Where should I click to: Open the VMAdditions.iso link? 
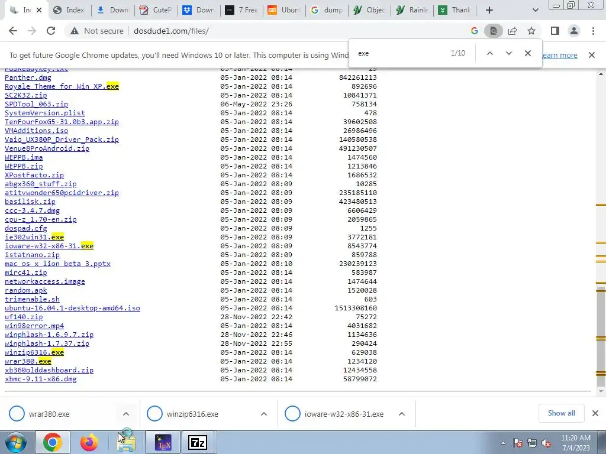(36, 131)
